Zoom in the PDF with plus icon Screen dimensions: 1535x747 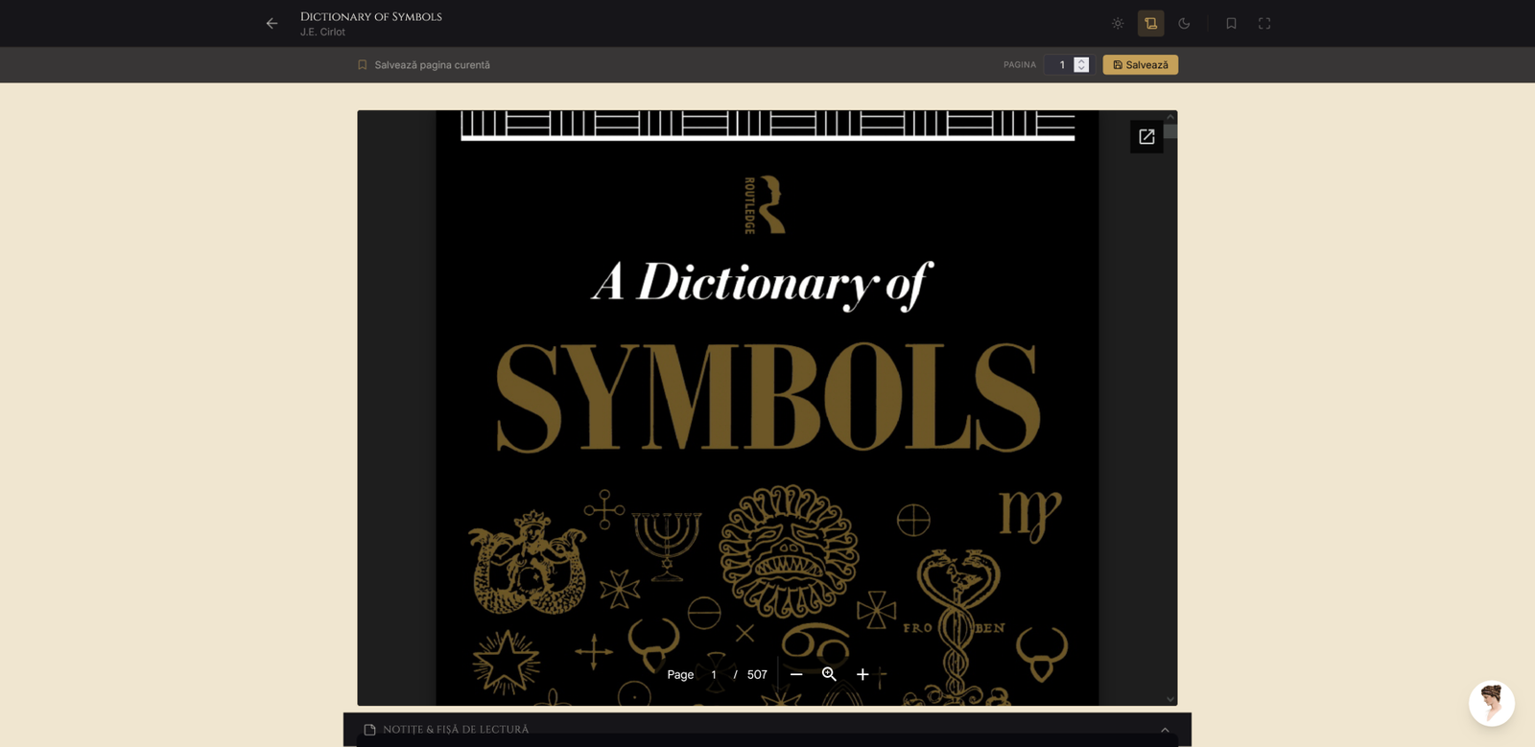(x=862, y=674)
